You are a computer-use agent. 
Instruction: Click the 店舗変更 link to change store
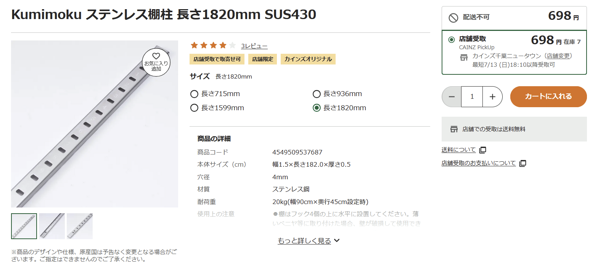558,56
